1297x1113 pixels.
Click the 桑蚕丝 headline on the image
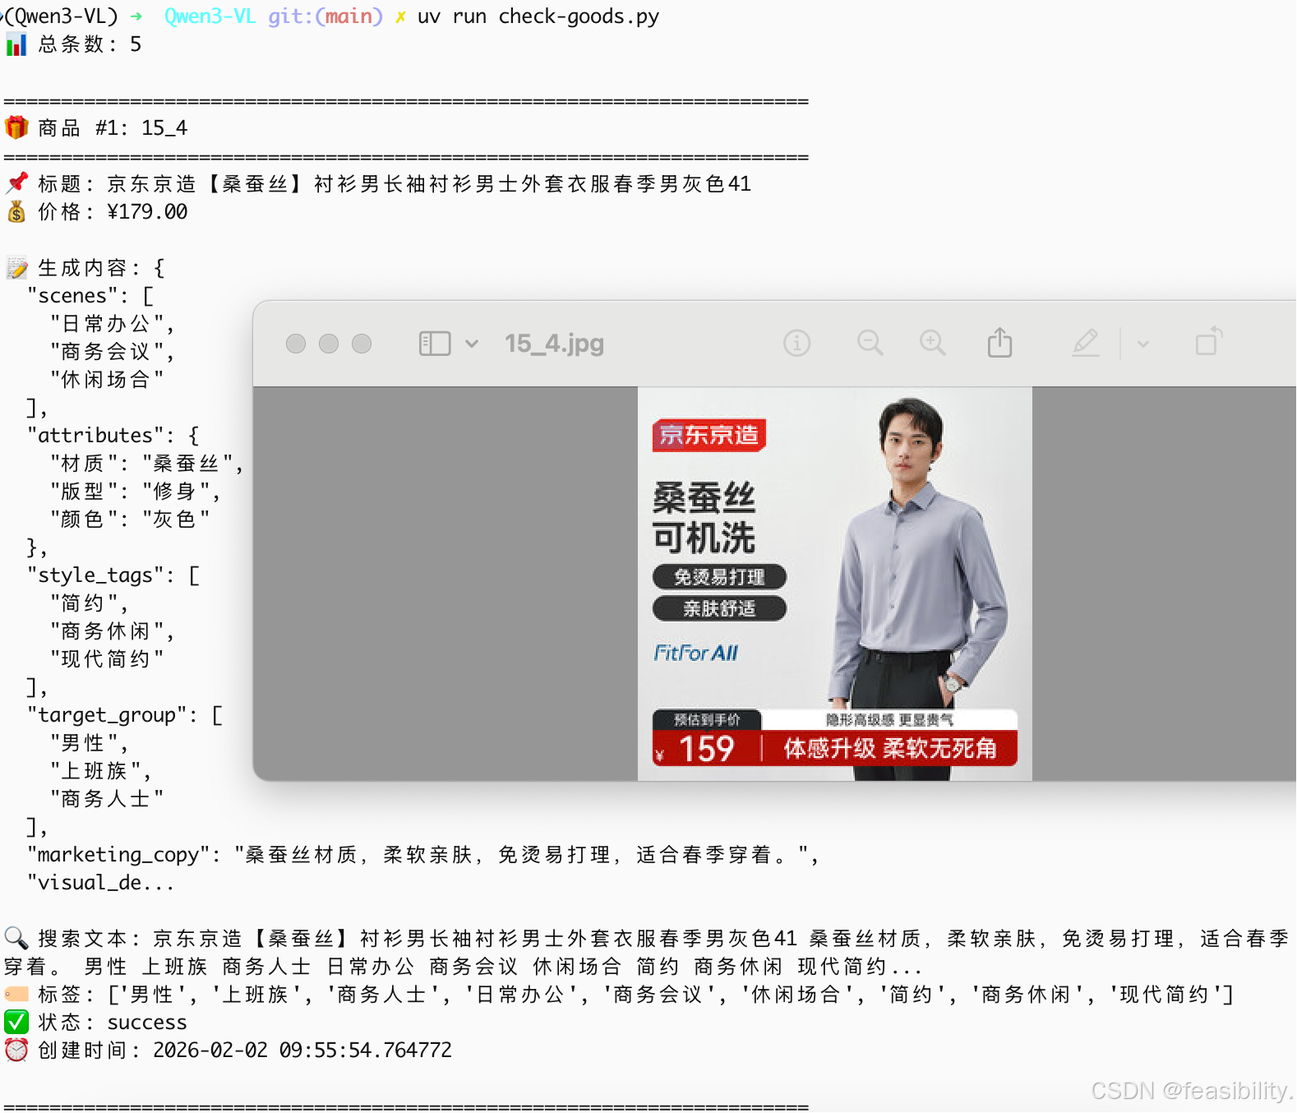click(704, 499)
